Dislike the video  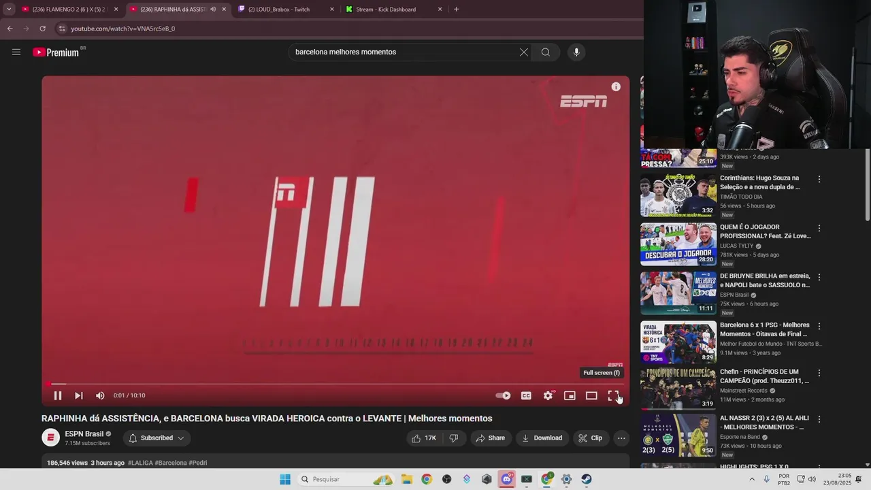[x=454, y=438]
